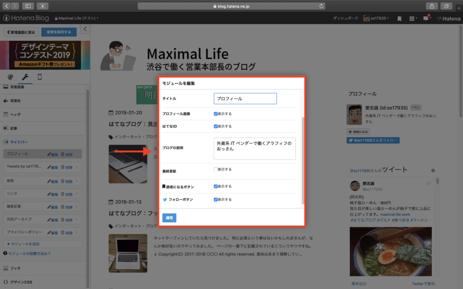Toggle 読者になるボタン display checkbox
This screenshot has width=463, height=289.
pos(216,186)
